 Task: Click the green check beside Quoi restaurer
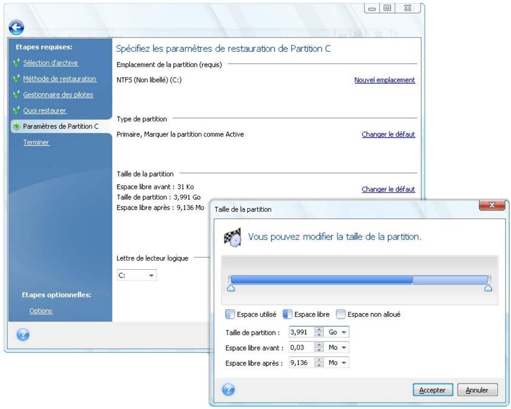16,110
